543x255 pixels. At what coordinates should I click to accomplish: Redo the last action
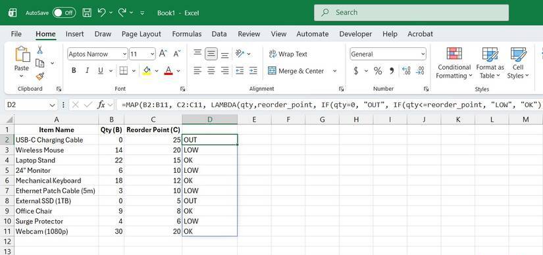[x=122, y=12]
